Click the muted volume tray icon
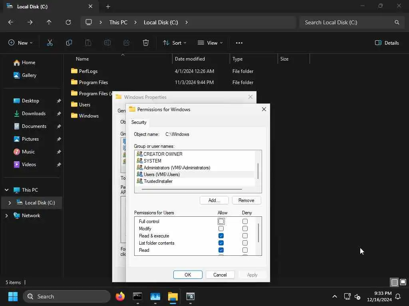This screenshot has width=409, height=306. click(357, 296)
